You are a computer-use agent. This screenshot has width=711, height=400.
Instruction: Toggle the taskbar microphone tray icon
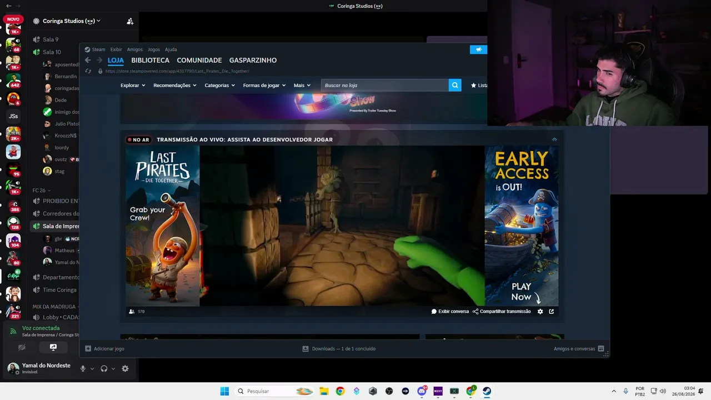625,391
